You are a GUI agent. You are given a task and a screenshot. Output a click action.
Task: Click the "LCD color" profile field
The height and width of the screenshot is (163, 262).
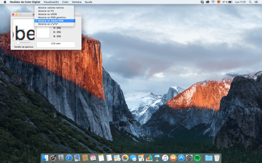pyautogui.click(x=56, y=44)
